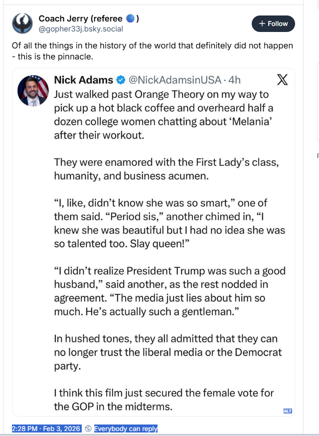Click Nick Adams' profile picture
Viewport: 319px width, 436px height.
[x=33, y=91]
